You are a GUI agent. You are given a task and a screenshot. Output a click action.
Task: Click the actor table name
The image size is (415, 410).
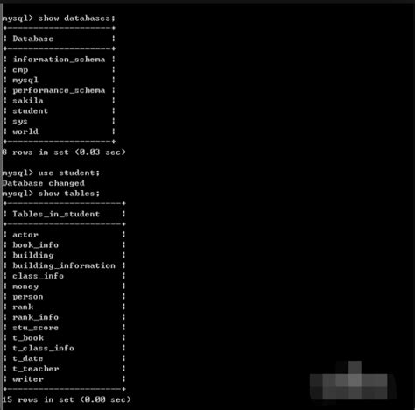pos(25,235)
